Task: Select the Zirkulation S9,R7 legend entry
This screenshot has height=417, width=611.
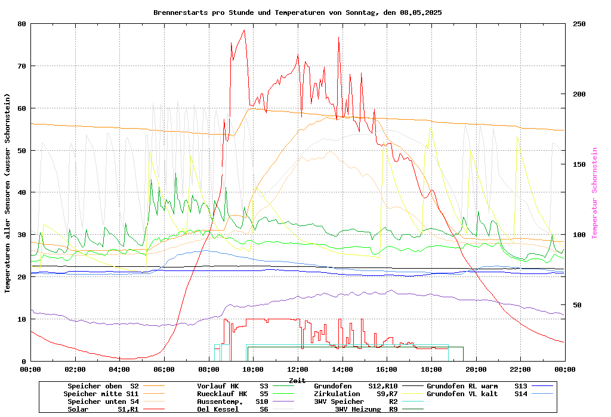Action: 356,394
